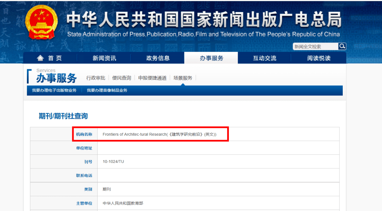Screen dimensions: 382x211
Task: Select the 办事服务 navigation tab
Action: (x=211, y=58)
